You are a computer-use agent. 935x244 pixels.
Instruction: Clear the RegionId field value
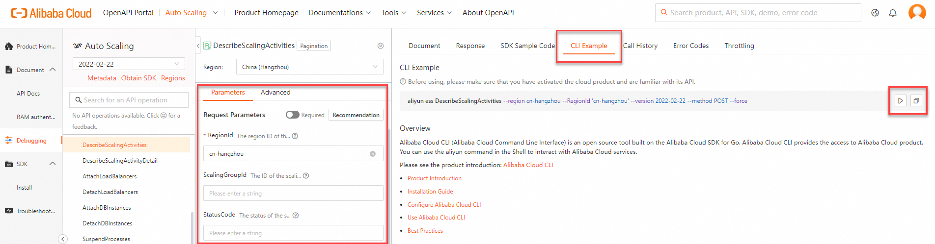(373, 154)
